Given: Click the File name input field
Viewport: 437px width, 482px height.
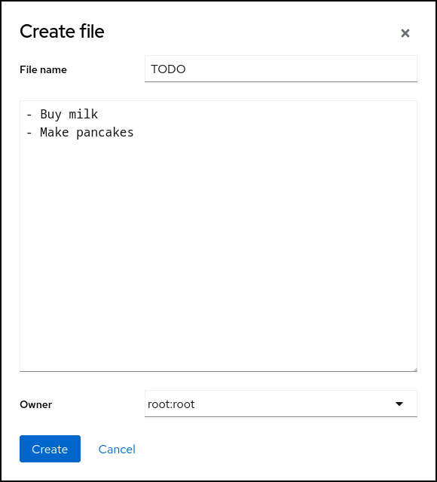Looking at the screenshot, I should pyautogui.click(x=281, y=69).
